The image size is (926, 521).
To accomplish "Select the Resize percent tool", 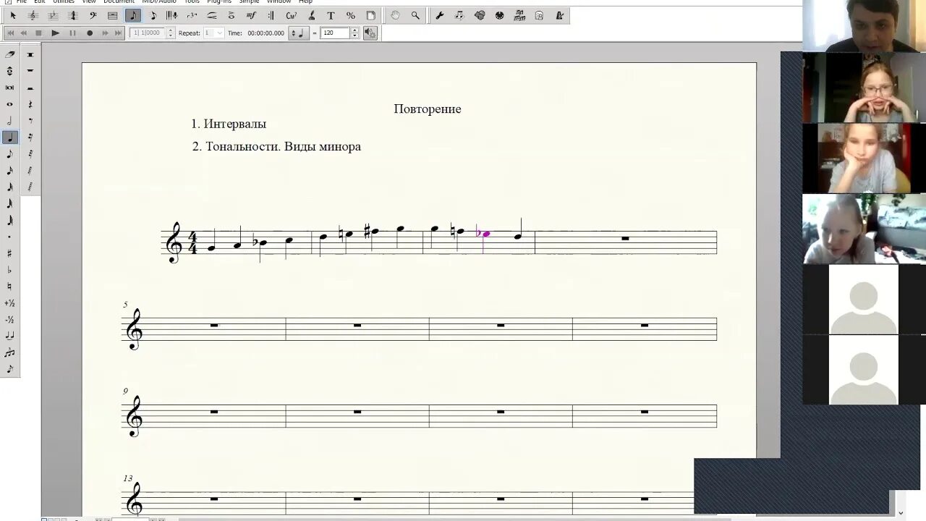I will 351,15.
